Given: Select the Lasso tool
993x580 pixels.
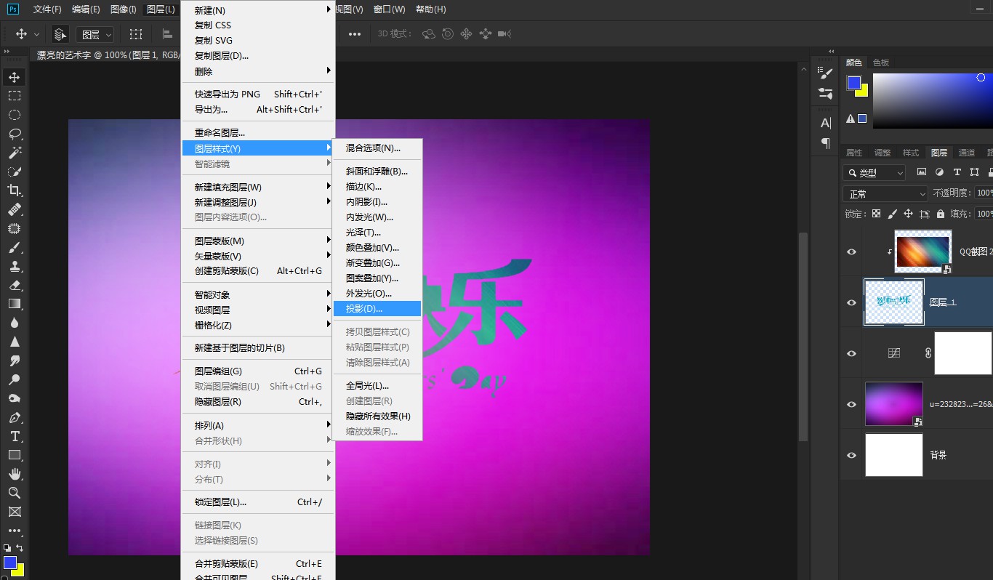Looking at the screenshot, I should click(15, 134).
